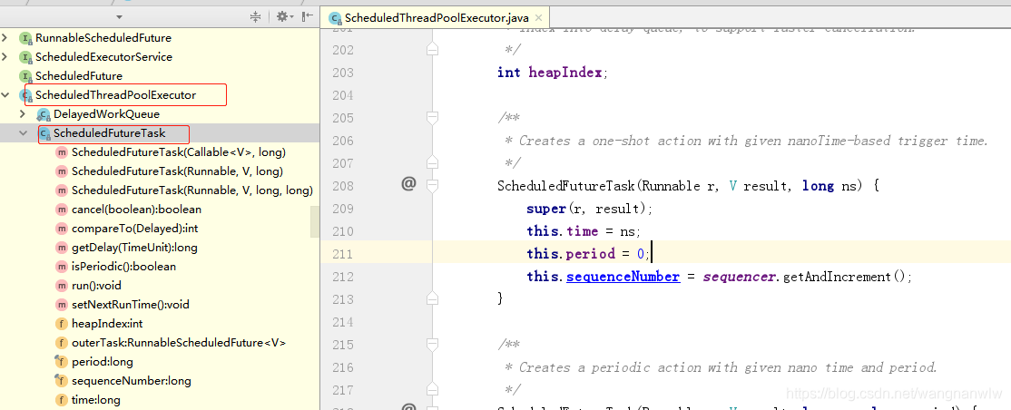1011x410 pixels.
Task: Click method icon beside isPeriodic():boolean
Action: [62, 267]
